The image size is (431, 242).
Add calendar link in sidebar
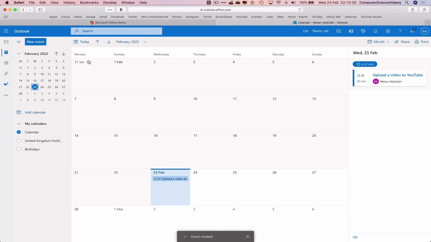pos(31,112)
